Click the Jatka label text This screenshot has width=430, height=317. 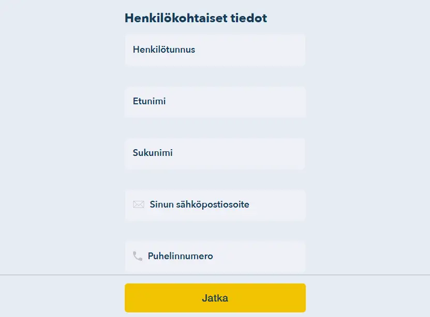click(215, 298)
